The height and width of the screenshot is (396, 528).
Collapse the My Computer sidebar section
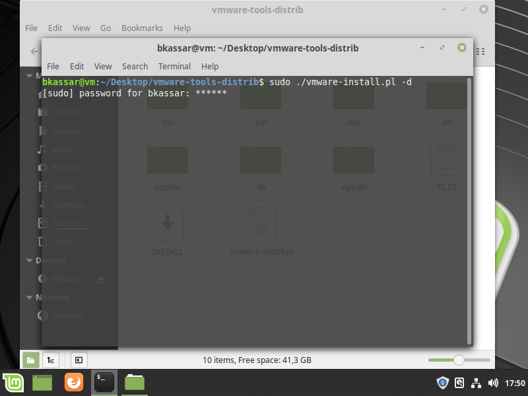point(29,75)
